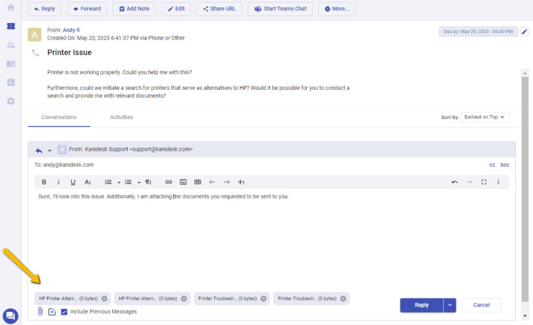This screenshot has width=533, height=325.
Task: Open the Reports chart icon
Action: pyautogui.click(x=11, y=82)
